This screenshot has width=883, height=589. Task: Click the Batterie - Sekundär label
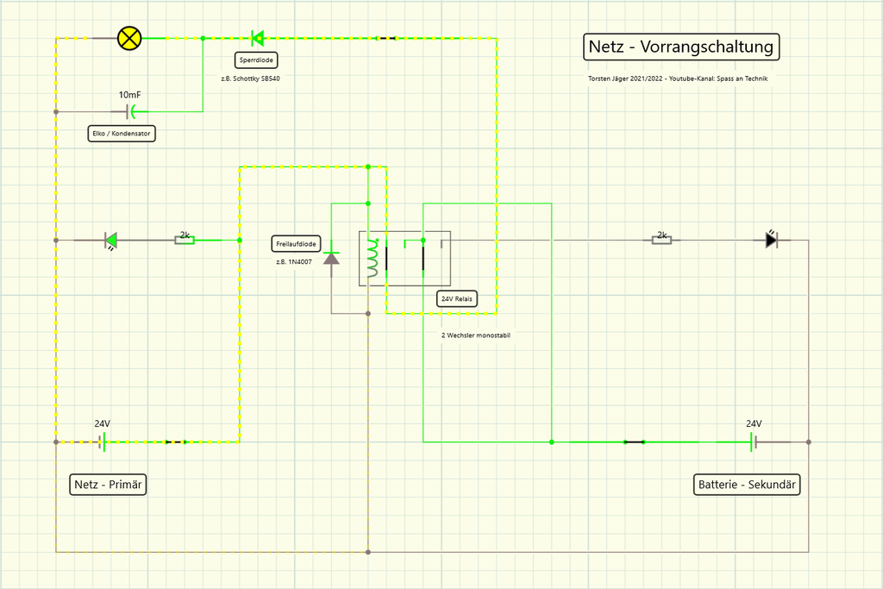pyautogui.click(x=747, y=485)
